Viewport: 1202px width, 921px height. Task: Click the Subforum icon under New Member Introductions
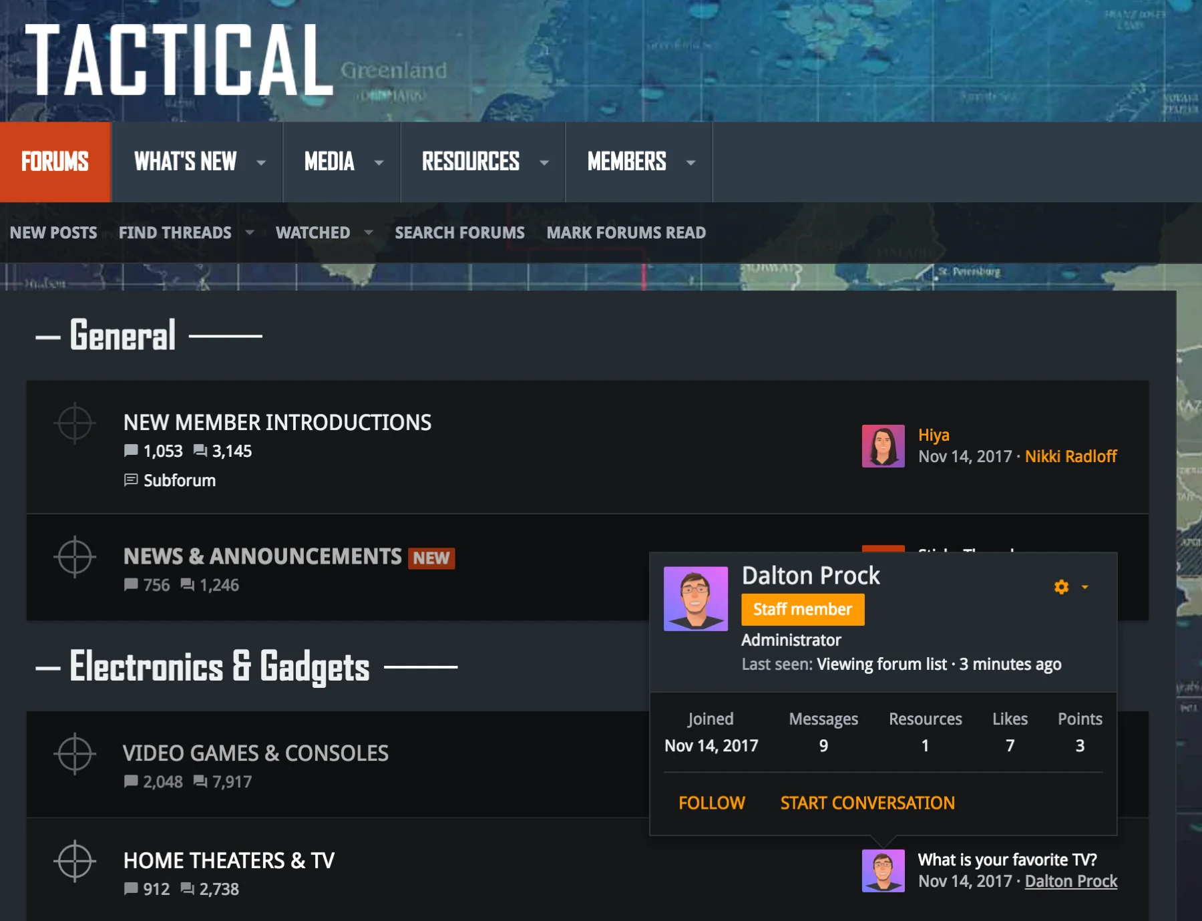coord(131,480)
